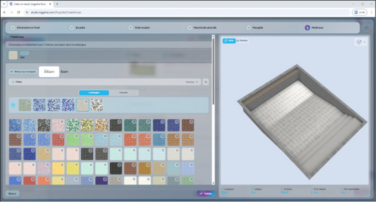The width and height of the screenshot is (376, 202).
Task: Pick the mauve pink swatch in the fourth catalogue row
Action: click(x=44, y=168)
